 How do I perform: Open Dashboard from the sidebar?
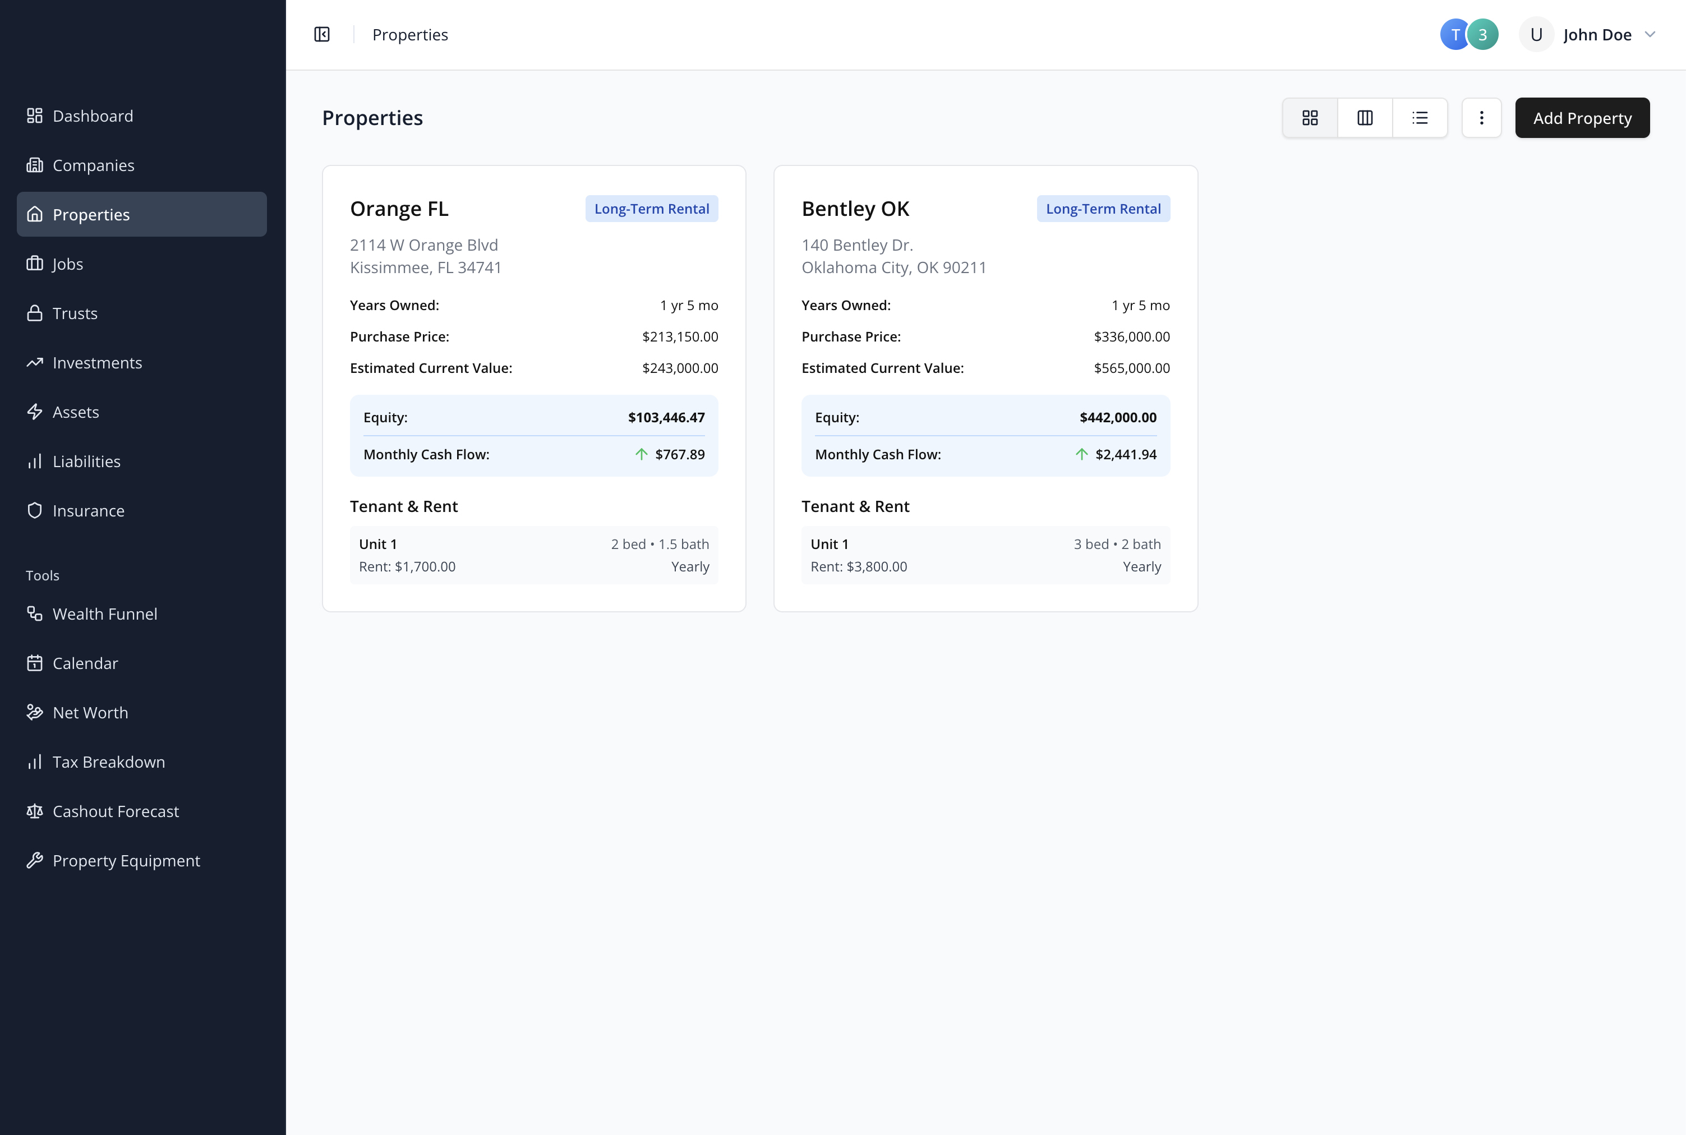pos(142,116)
